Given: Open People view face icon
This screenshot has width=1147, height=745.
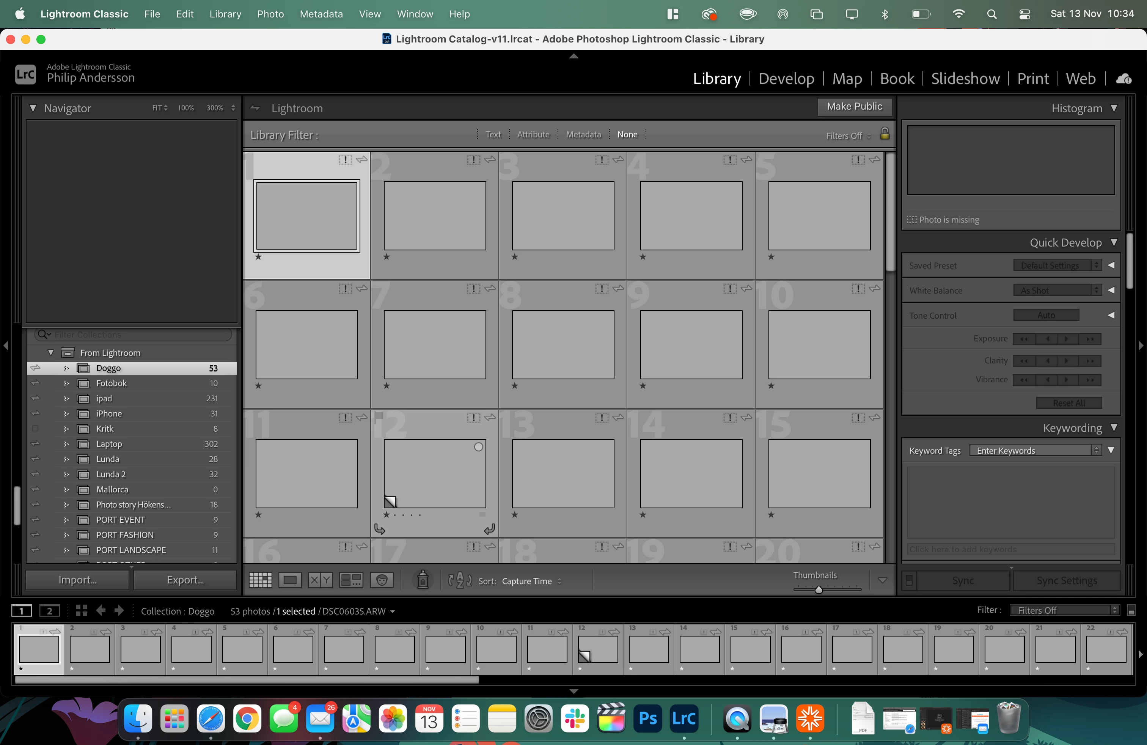Looking at the screenshot, I should 382,580.
